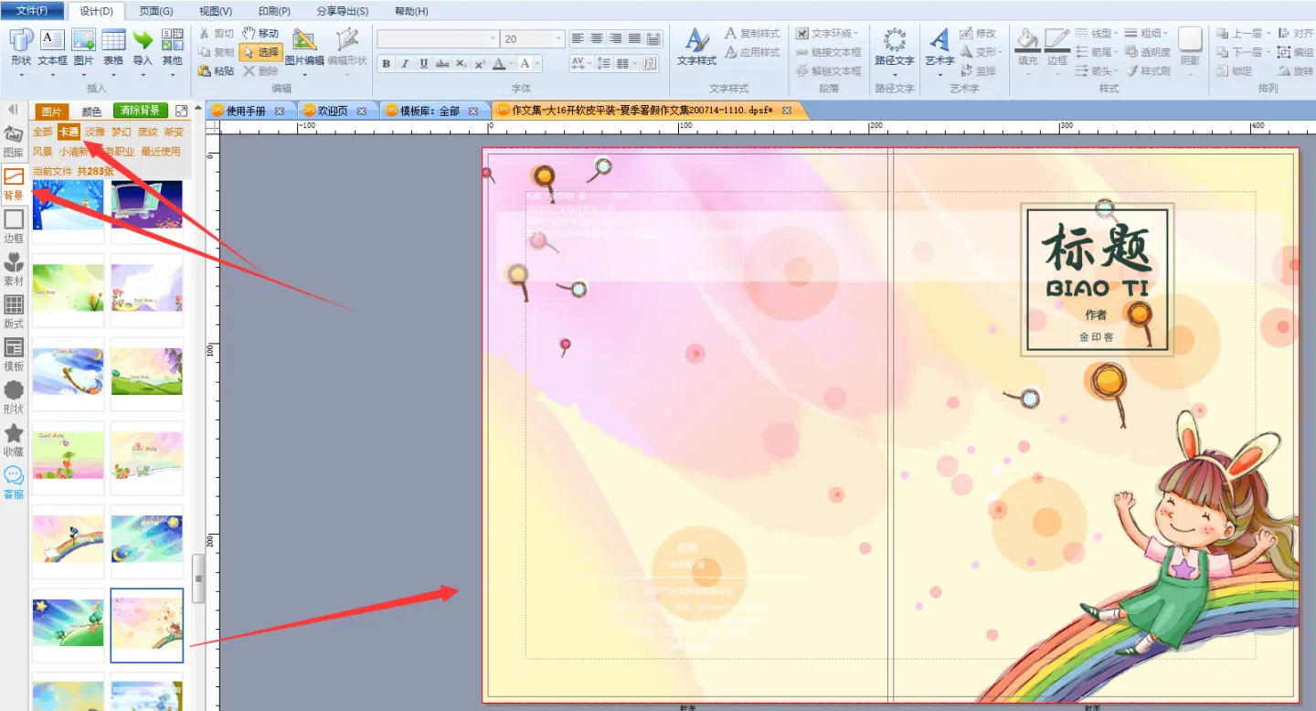Click the 清除背景 clear background button

tap(140, 111)
